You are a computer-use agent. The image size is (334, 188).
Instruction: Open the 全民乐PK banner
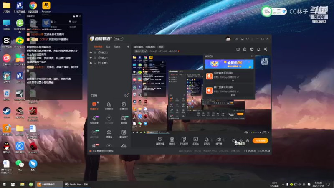click(229, 64)
